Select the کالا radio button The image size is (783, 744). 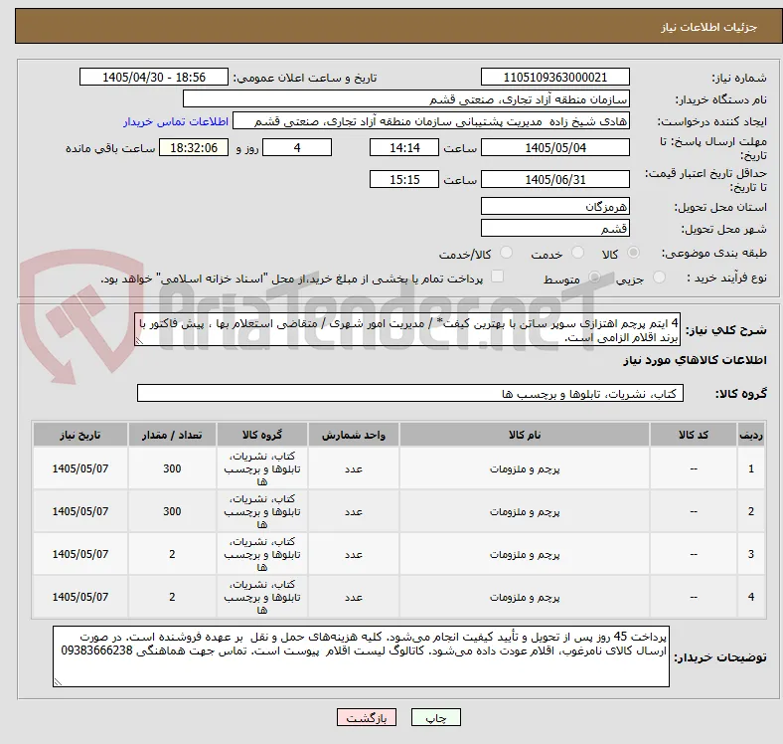point(633,253)
